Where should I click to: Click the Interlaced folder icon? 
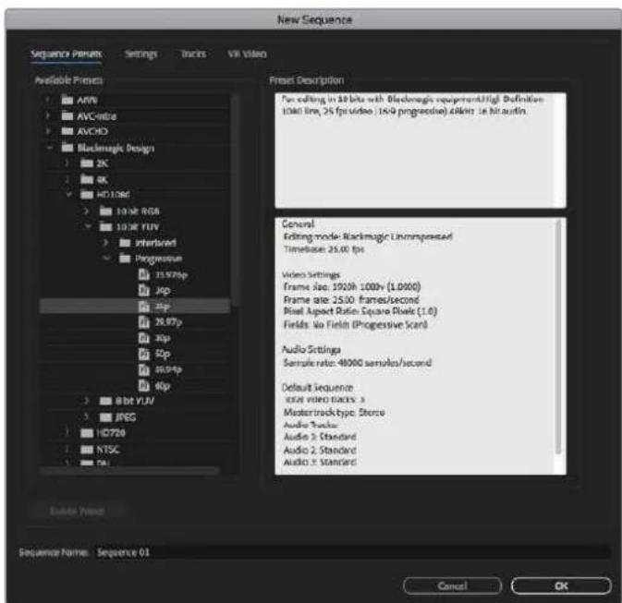tap(125, 243)
